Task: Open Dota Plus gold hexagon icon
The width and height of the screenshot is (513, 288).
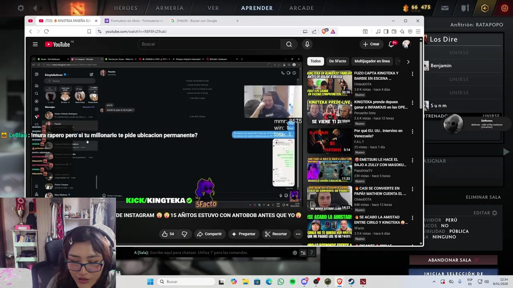Action: click(485, 8)
